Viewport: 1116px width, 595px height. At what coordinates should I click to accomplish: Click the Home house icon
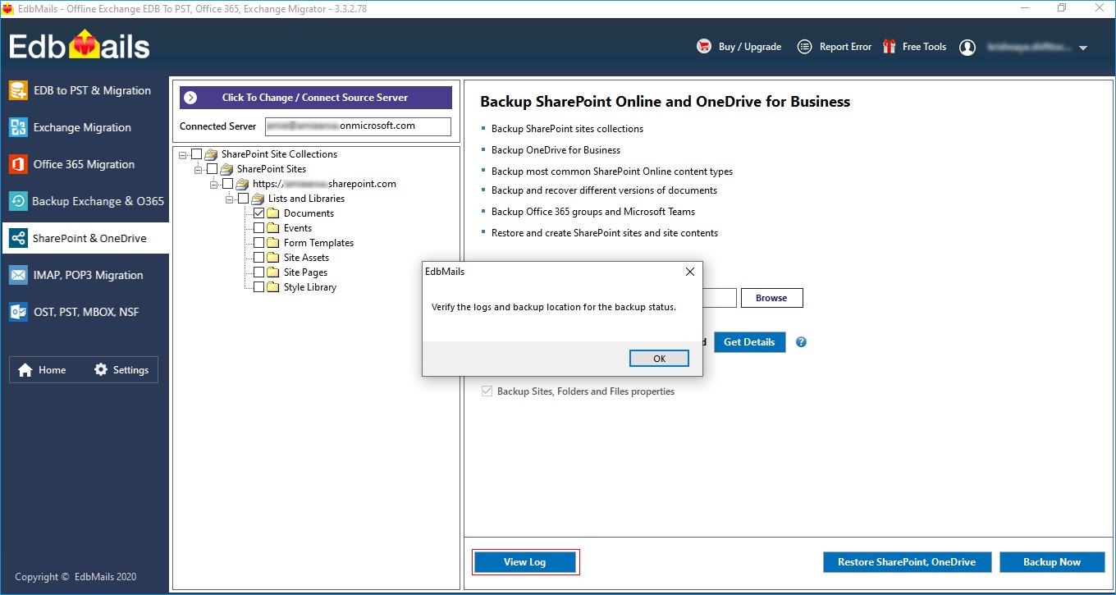25,369
